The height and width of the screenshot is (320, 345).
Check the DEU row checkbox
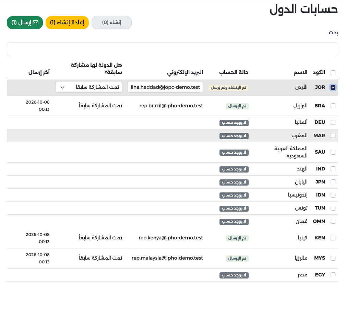click(333, 122)
